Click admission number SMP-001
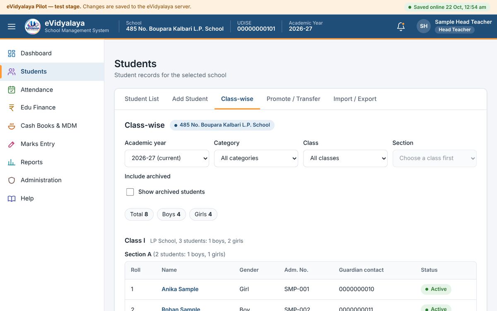 point(297,289)
